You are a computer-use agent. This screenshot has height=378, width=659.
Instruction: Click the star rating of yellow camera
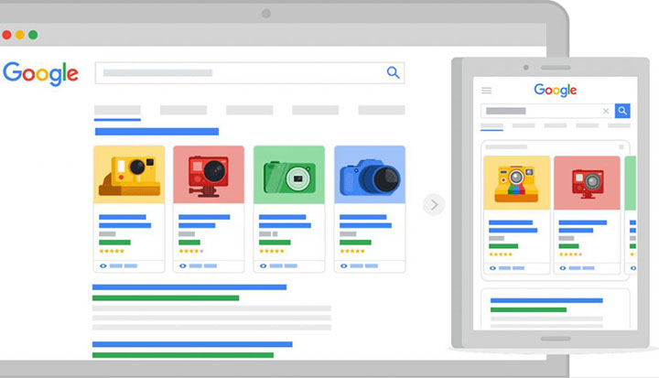(x=112, y=251)
